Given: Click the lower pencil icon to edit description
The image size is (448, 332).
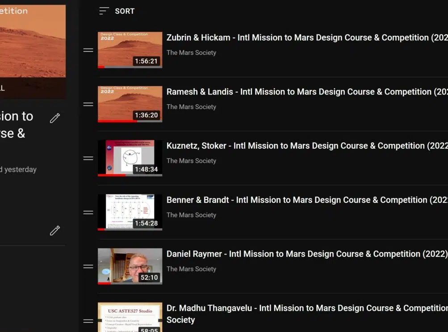Looking at the screenshot, I should point(55,230).
